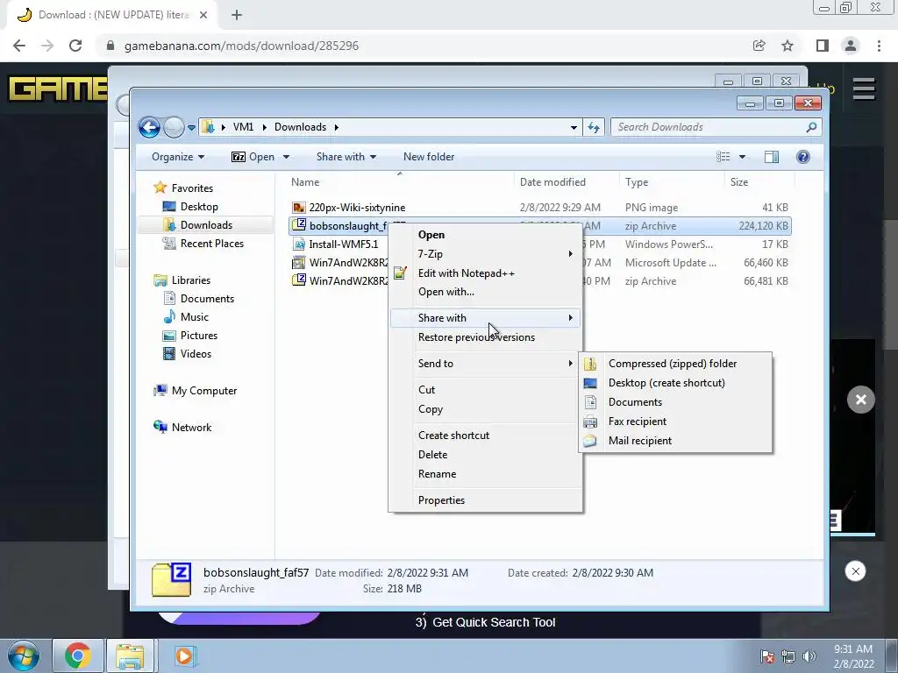Choose Restore previous versions
Screen dimensions: 898x673
tap(486, 337)
